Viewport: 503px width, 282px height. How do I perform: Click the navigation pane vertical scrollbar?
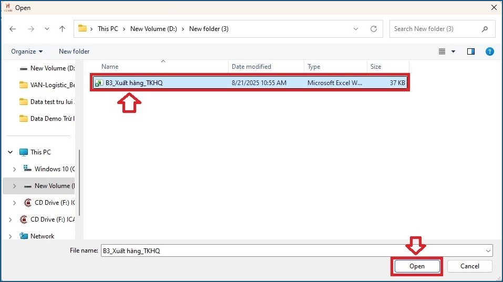point(79,179)
